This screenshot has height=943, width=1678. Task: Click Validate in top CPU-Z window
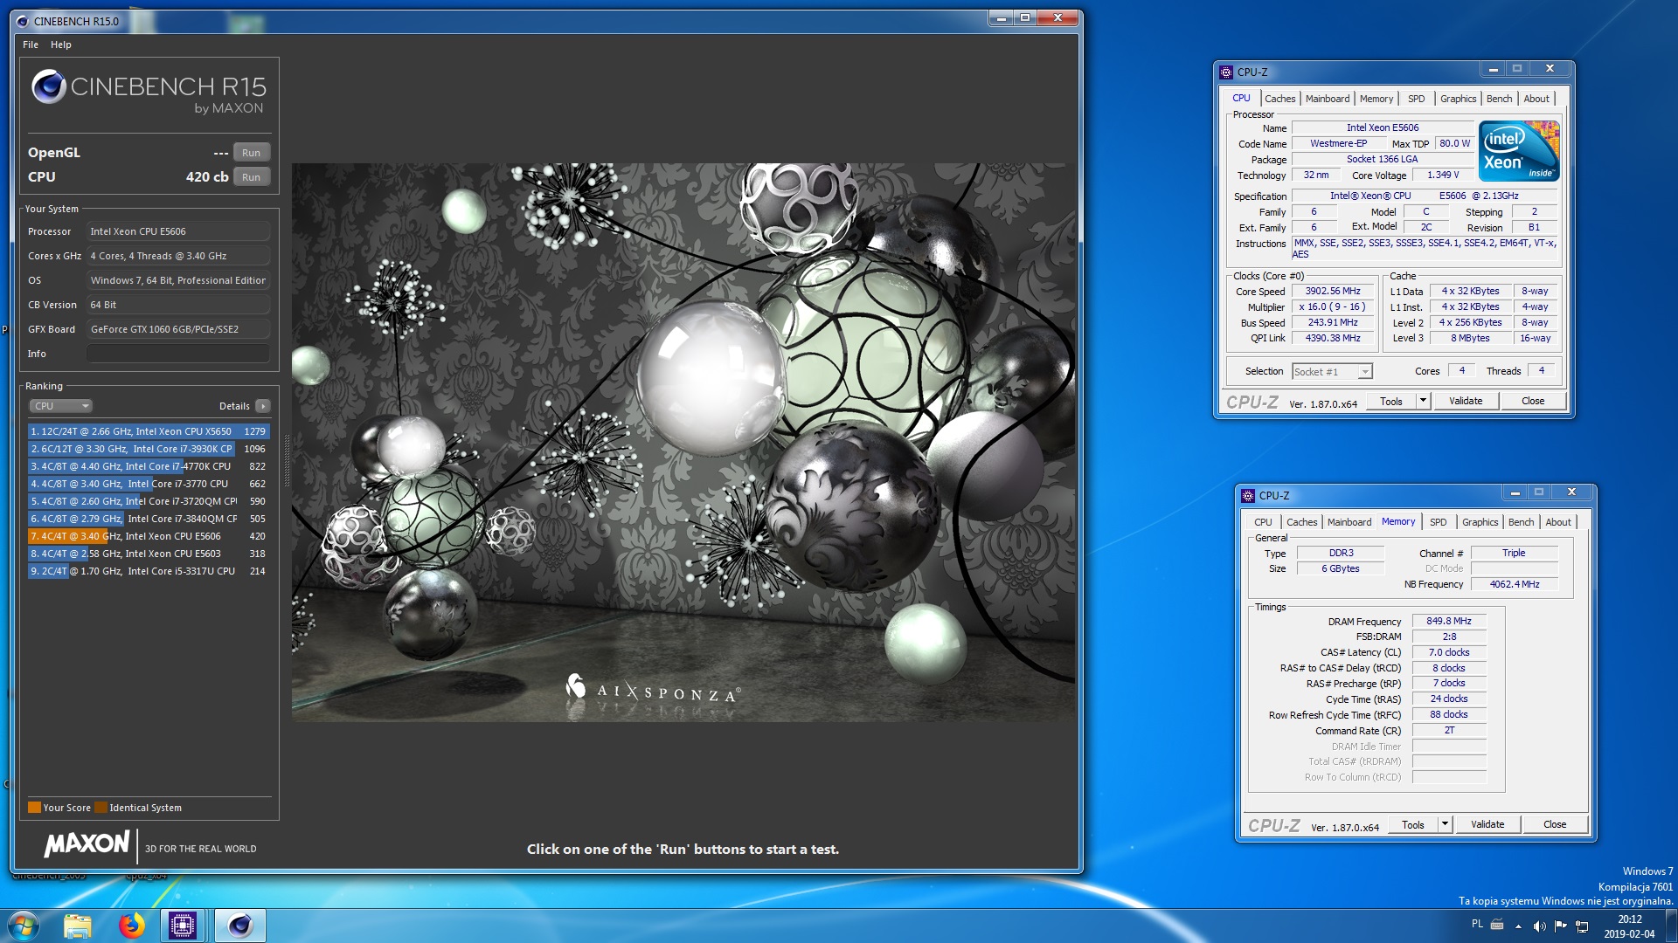coord(1466,402)
